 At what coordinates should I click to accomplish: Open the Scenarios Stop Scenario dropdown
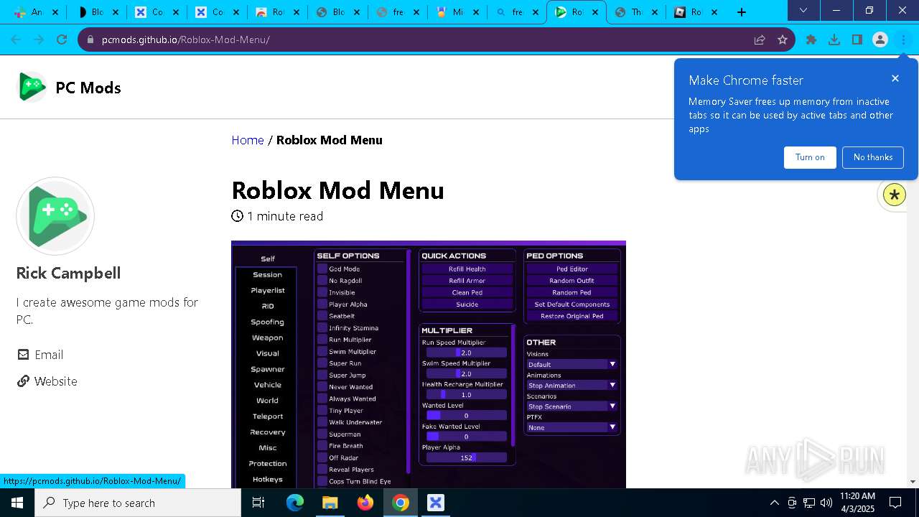pos(572,406)
